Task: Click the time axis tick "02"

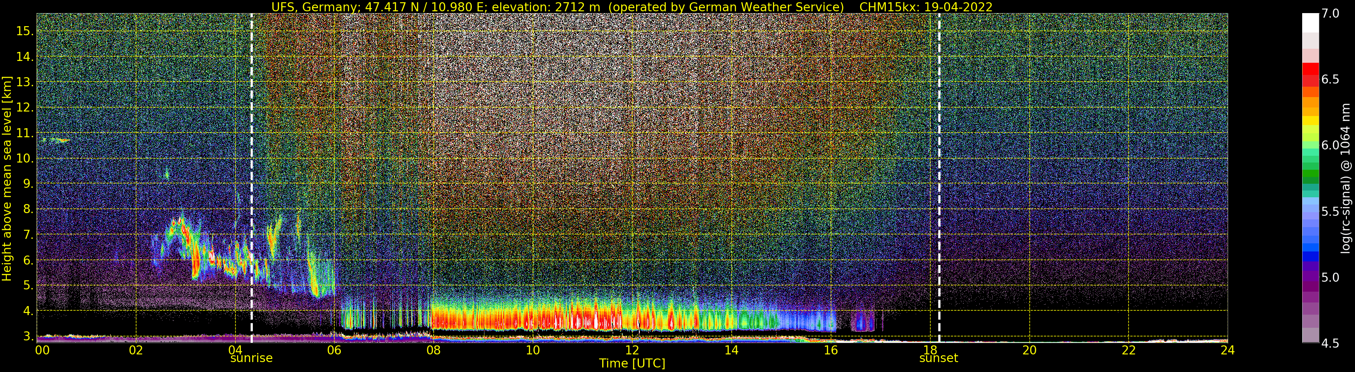Action: click(136, 350)
